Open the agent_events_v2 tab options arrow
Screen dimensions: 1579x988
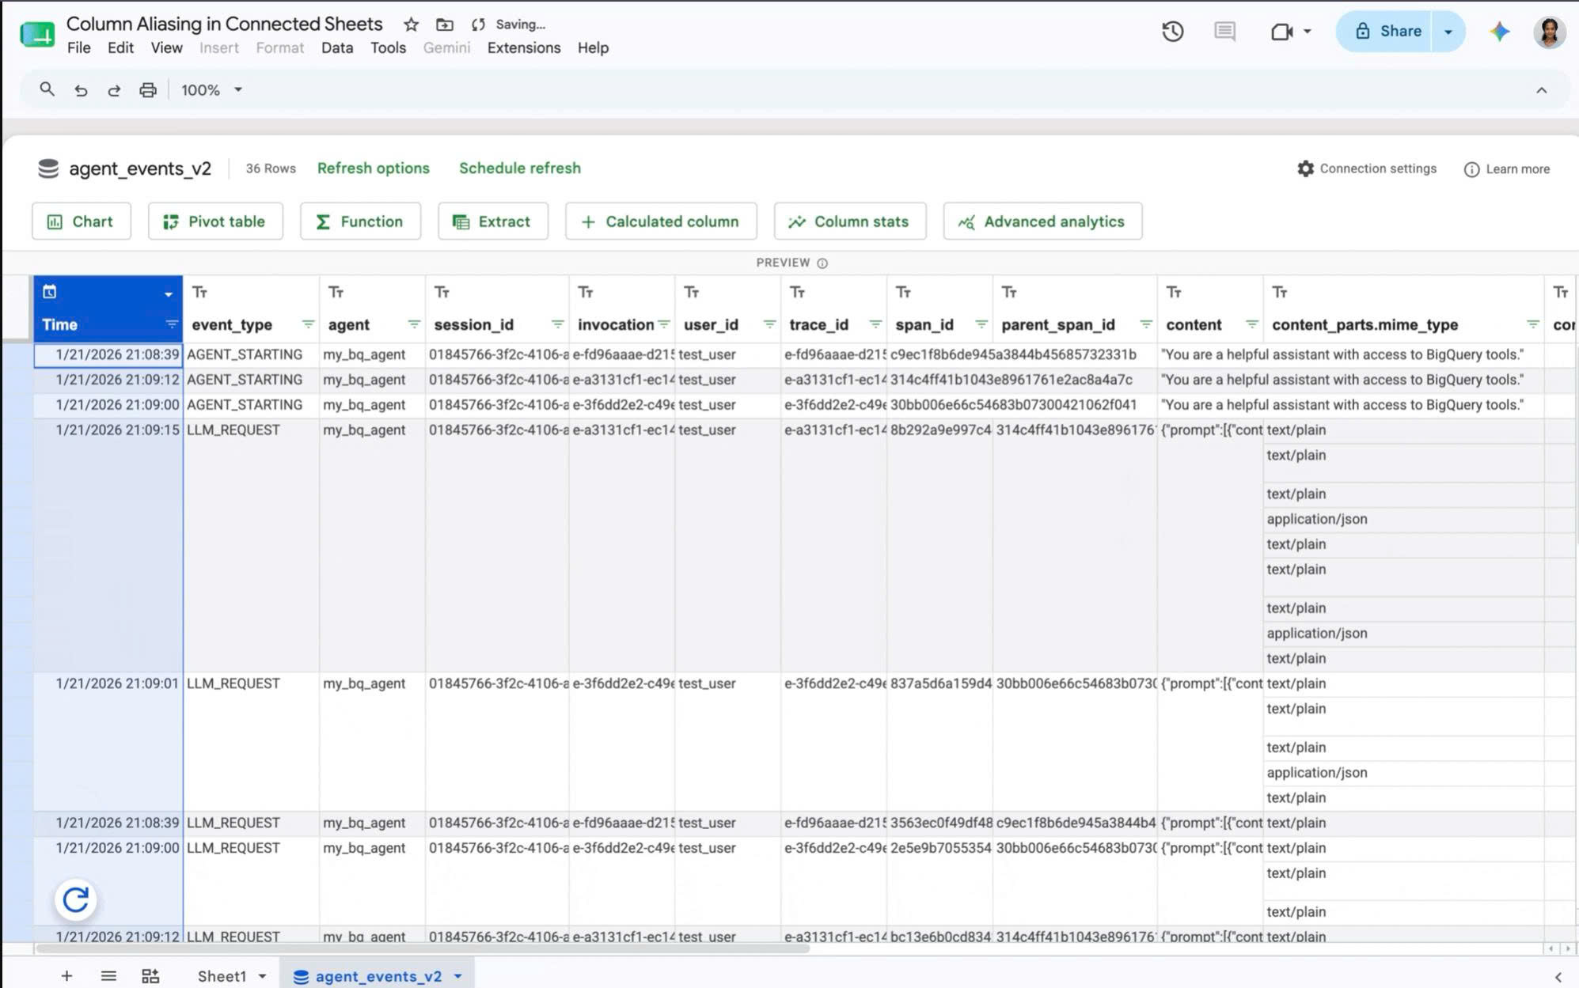coord(457,976)
